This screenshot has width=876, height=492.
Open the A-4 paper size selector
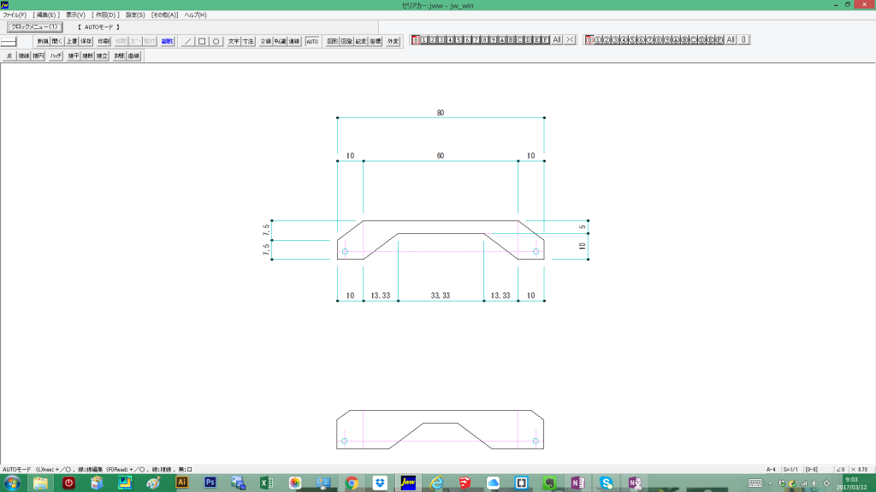tap(771, 469)
